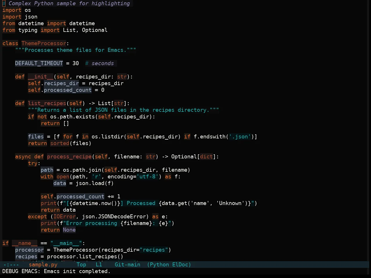
Task: Click the 'async' keyword
Action: [23, 157]
